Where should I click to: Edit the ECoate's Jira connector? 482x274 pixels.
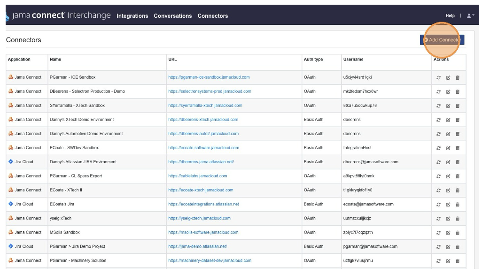pos(448,205)
